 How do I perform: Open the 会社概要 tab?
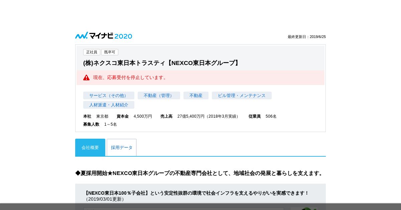coord(90,147)
